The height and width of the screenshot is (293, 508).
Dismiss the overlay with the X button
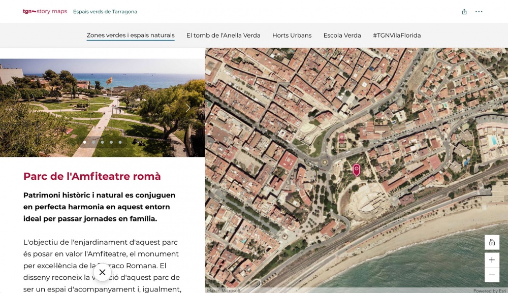pos(102,272)
